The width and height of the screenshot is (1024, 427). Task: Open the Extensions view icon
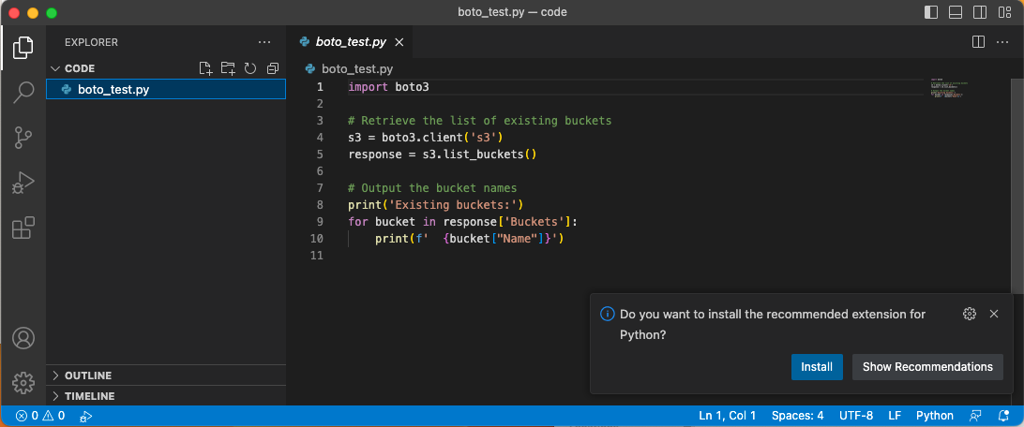tap(23, 228)
